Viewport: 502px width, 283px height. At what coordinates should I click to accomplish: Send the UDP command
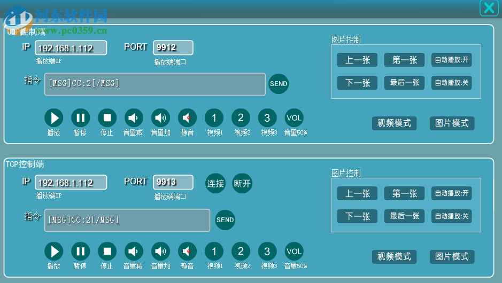coord(278,84)
